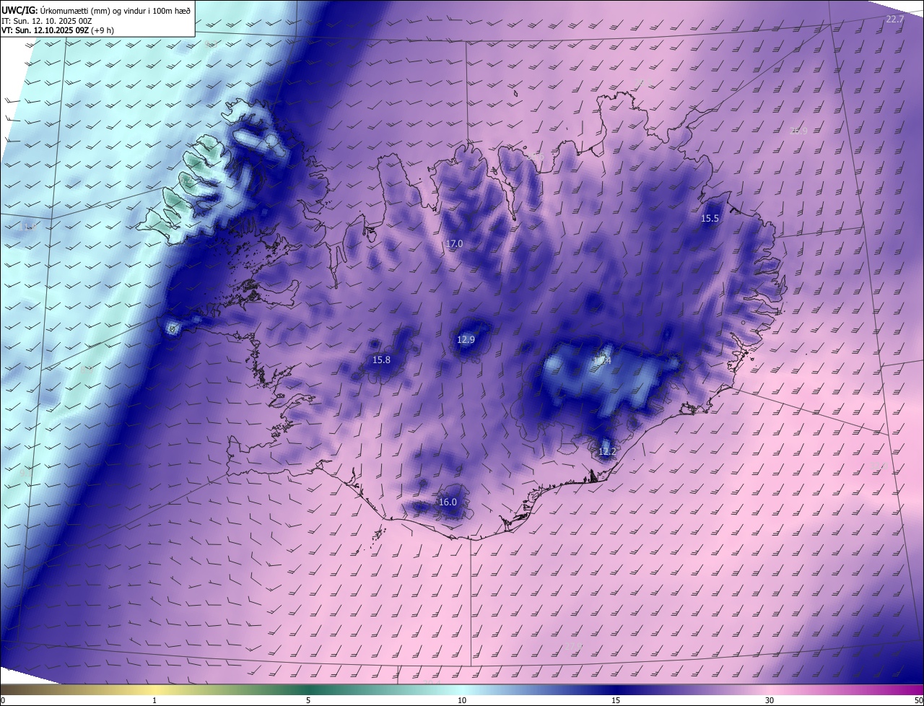Image resolution: width=924 pixels, height=706 pixels.
Task: Click the 1 tick on the color scale
Action: pyautogui.click(x=154, y=700)
